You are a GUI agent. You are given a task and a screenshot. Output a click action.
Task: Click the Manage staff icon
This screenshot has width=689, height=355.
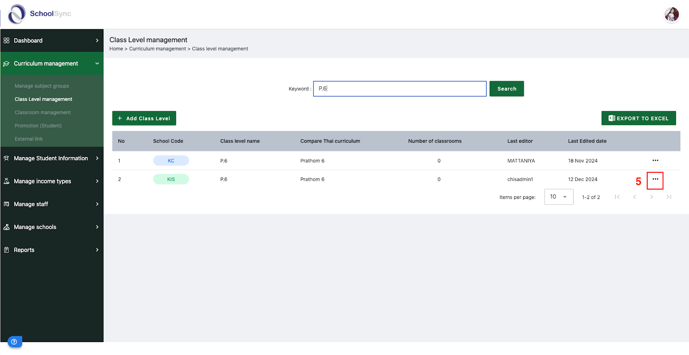click(x=6, y=204)
